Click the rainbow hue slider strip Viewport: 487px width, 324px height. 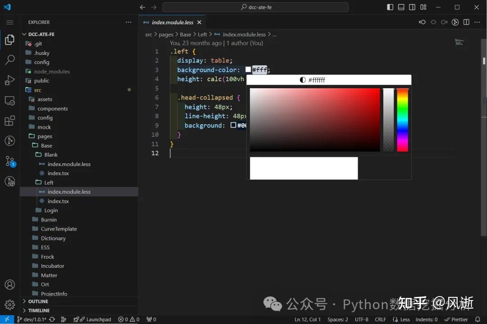click(402, 120)
